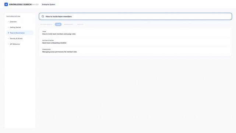The image size is (236, 133).
Task: Select the Getting Started filter chip
Action: pyautogui.click(x=46, y=24)
